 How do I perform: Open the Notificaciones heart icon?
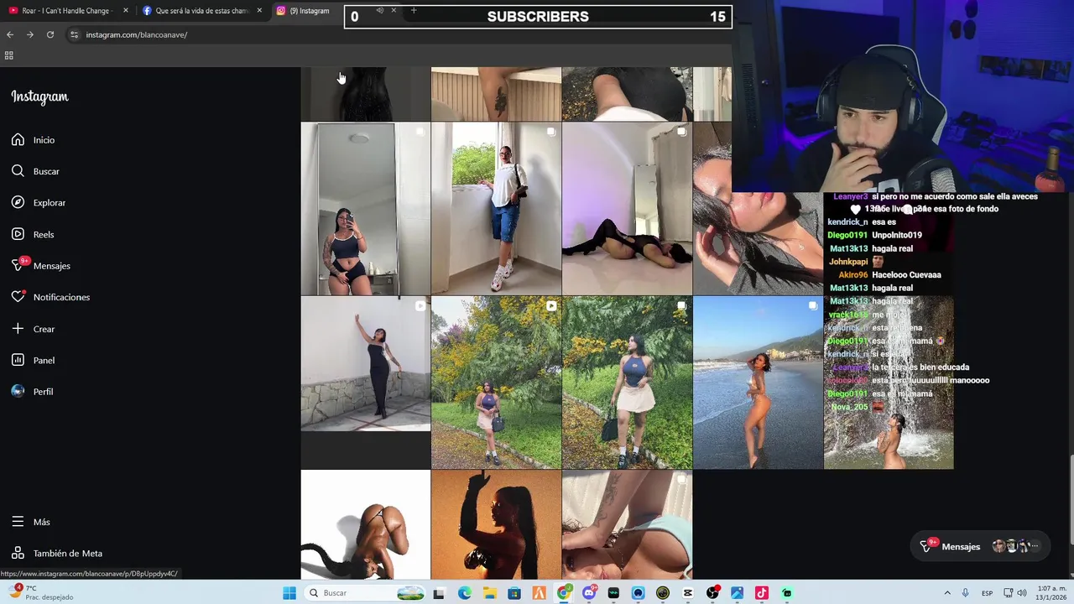(x=18, y=297)
